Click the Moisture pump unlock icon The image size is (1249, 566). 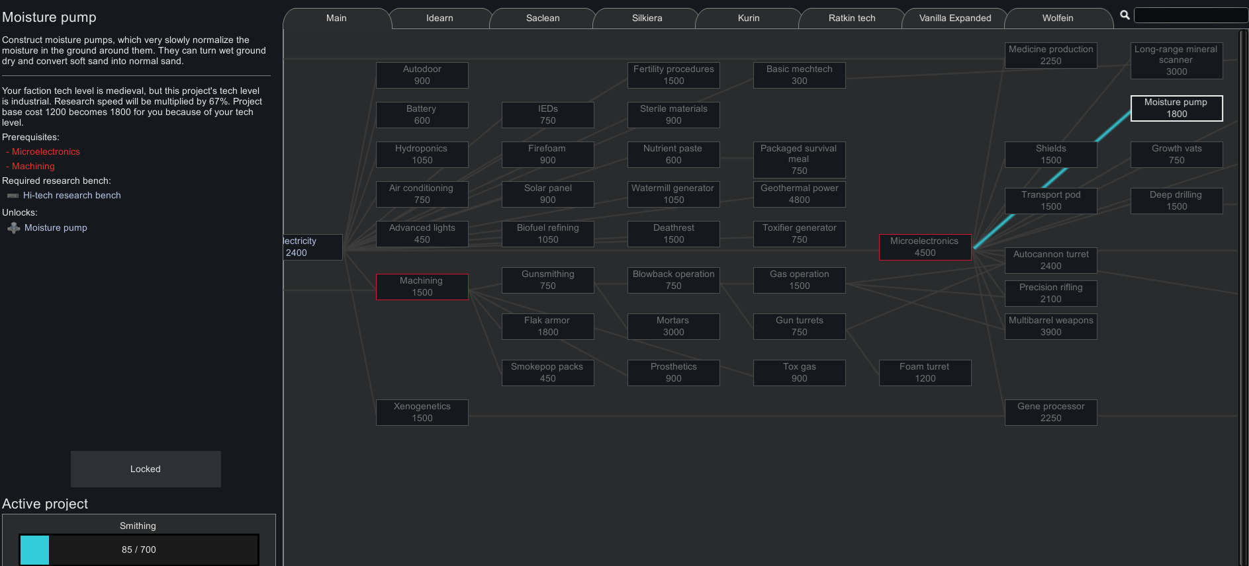tap(13, 228)
